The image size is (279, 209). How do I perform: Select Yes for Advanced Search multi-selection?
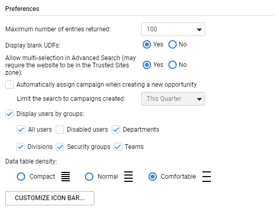[x=147, y=65]
